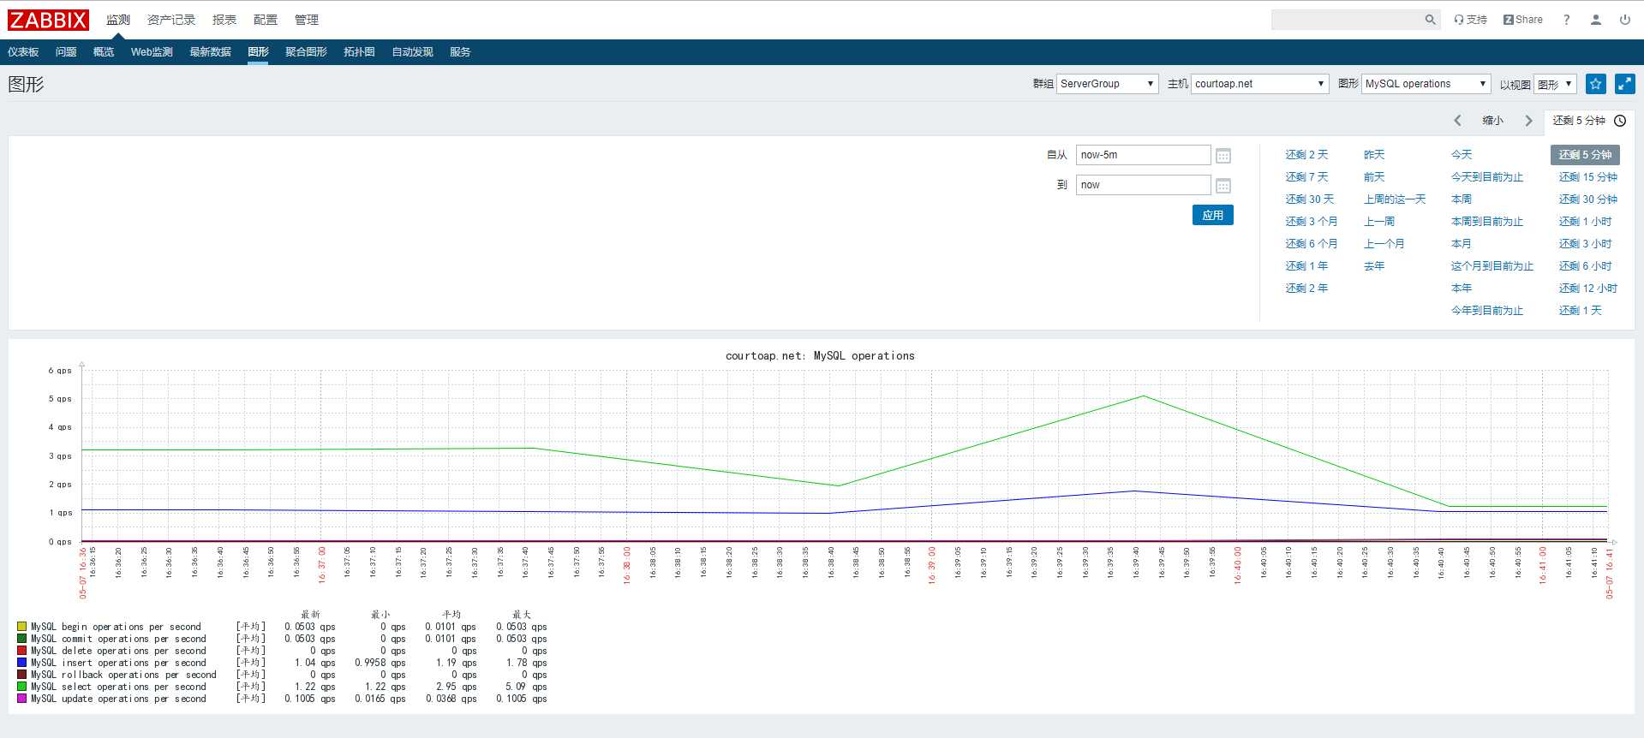Open the Inventory main menu
The width and height of the screenshot is (1644, 738).
[171, 20]
